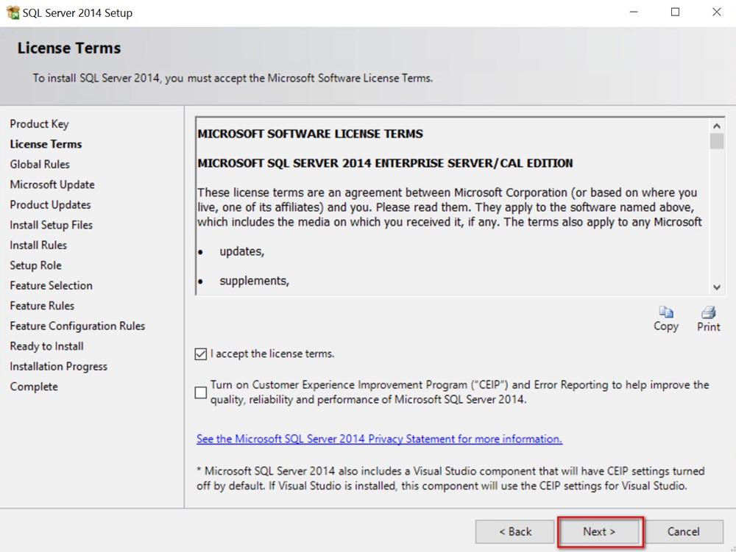
Task: Select the Setup Role step
Action: pyautogui.click(x=35, y=265)
